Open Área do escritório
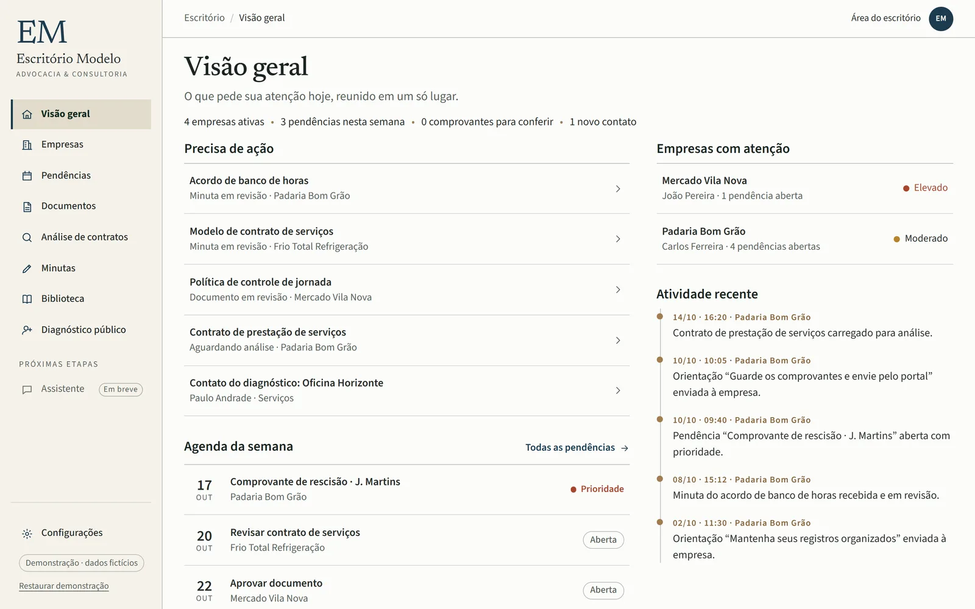This screenshot has width=975, height=609. click(x=885, y=18)
